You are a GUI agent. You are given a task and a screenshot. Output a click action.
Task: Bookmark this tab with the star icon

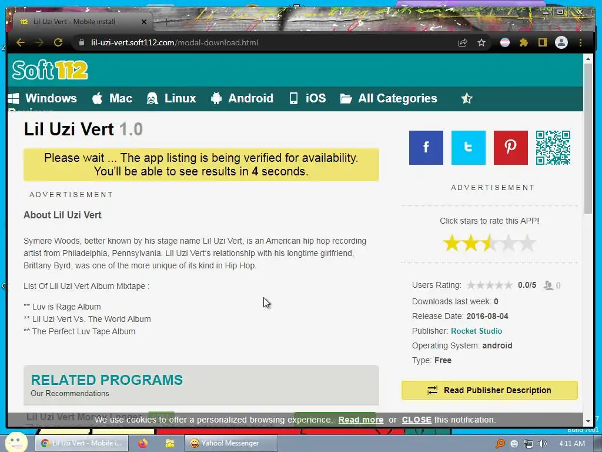tap(481, 42)
